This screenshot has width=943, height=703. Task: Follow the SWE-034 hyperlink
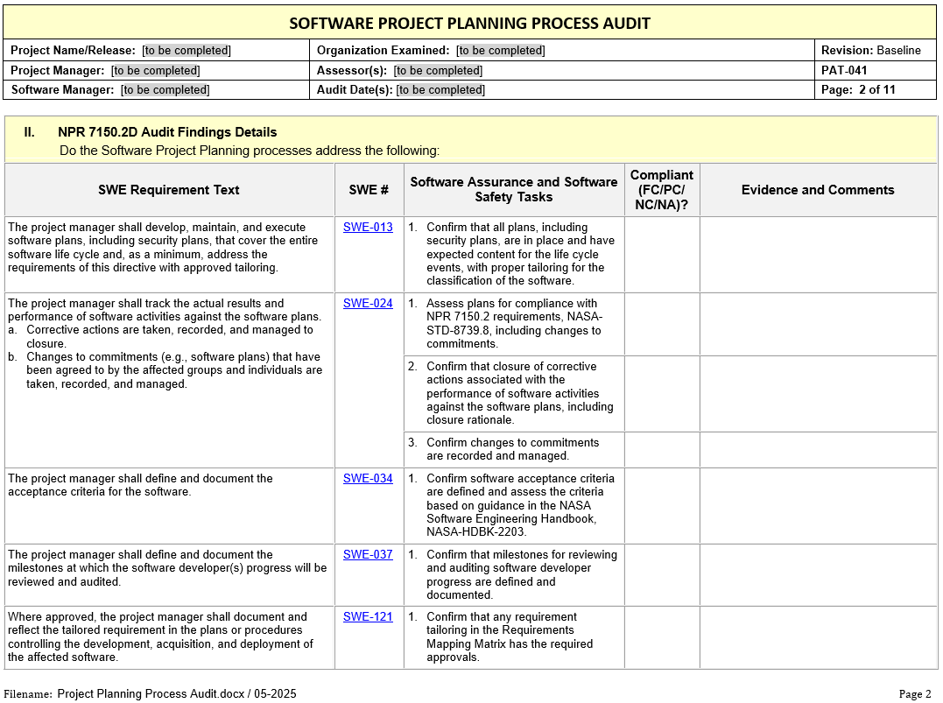[368, 479]
